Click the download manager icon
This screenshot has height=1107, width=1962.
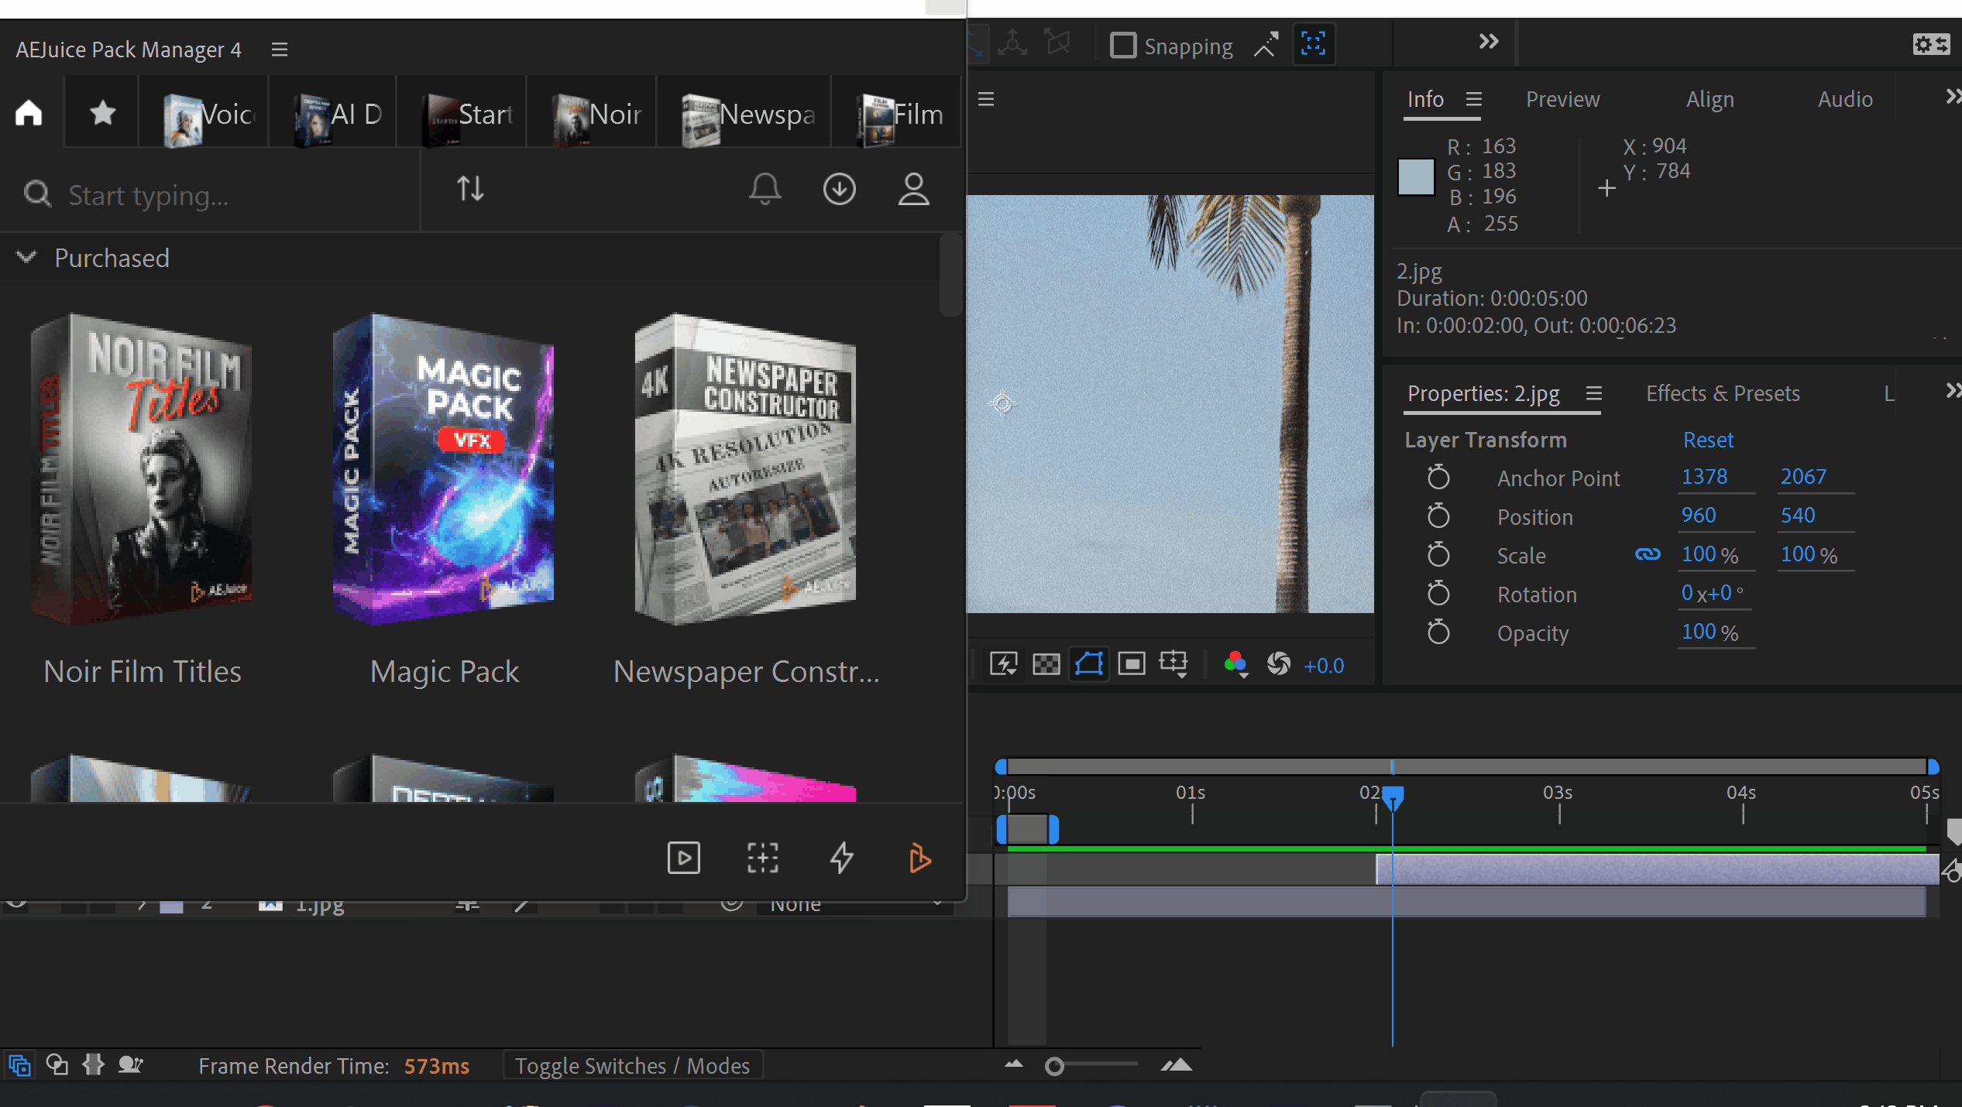839,188
